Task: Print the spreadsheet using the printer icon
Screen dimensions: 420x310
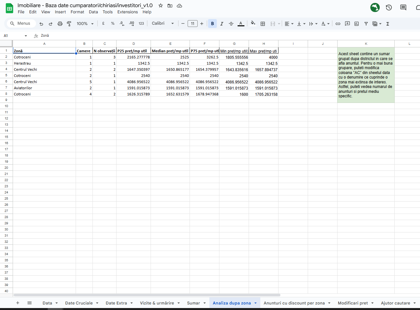Action: [x=60, y=24]
